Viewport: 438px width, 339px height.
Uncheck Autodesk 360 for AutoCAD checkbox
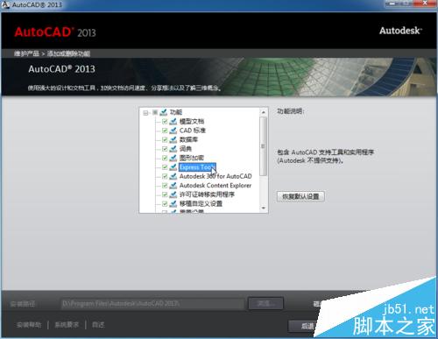click(x=165, y=176)
